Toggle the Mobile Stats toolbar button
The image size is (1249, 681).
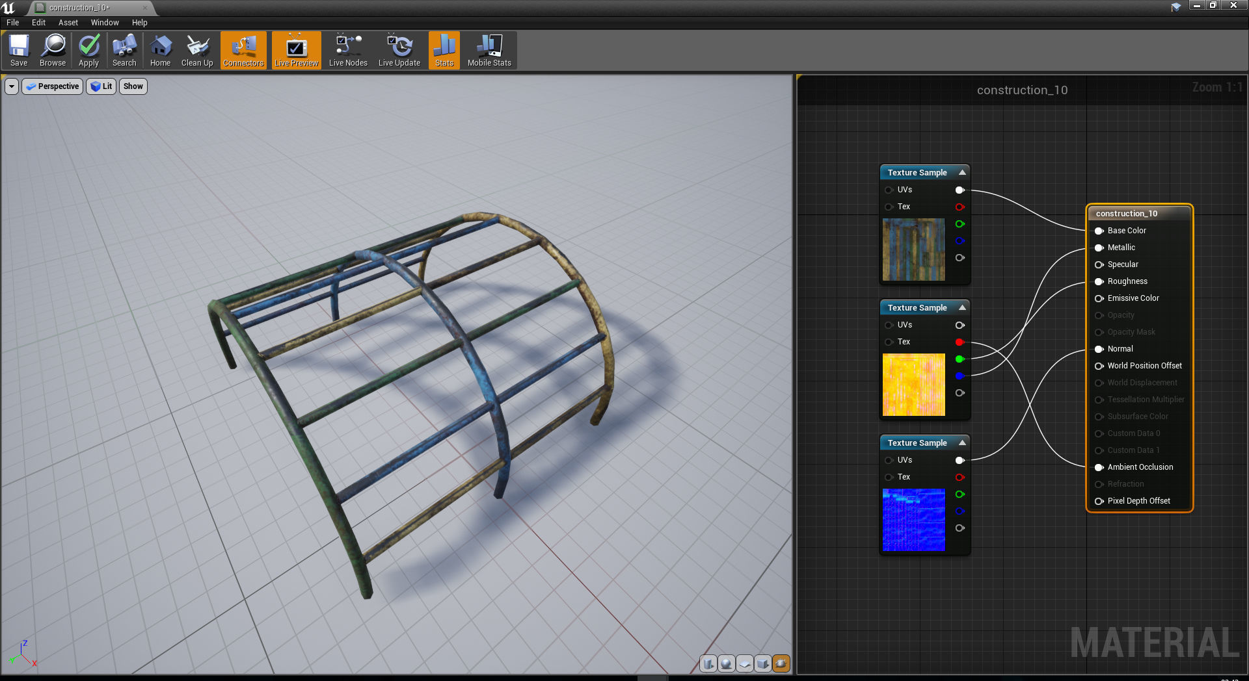[489, 51]
